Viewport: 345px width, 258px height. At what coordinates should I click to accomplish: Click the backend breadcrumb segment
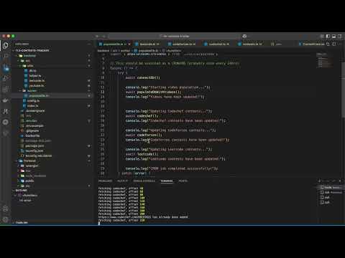point(103,51)
